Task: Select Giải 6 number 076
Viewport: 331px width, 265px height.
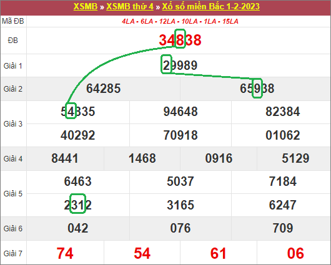Action: click(x=180, y=228)
